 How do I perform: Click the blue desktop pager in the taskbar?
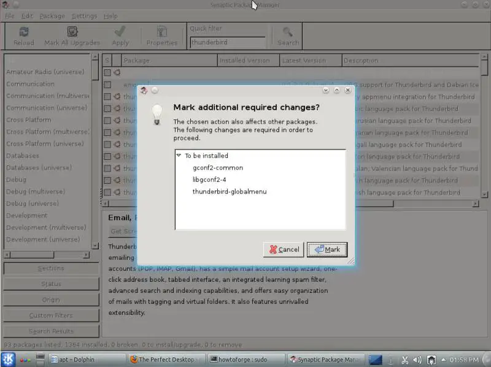coord(375,360)
